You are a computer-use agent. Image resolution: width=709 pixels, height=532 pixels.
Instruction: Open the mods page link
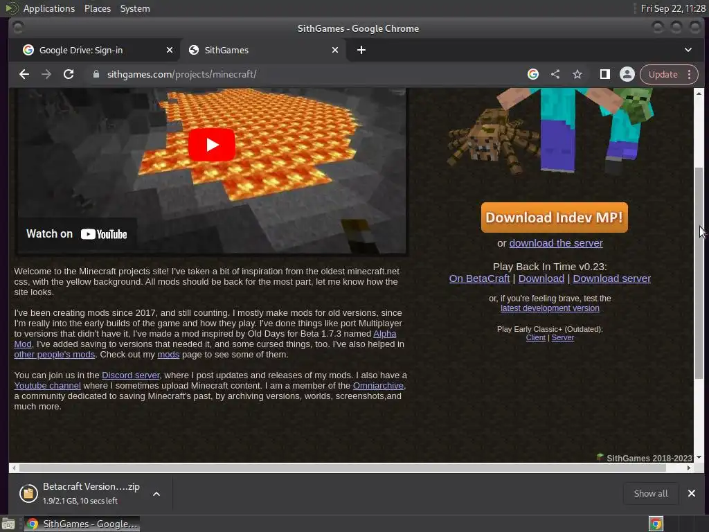click(168, 354)
